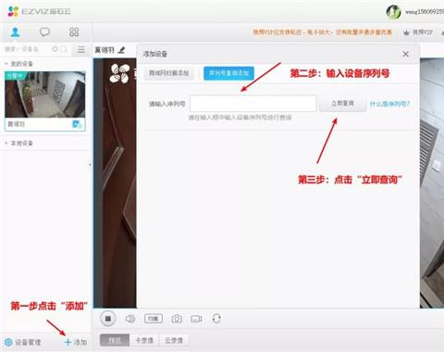This screenshot has width=444, height=352.
Task: Click the blue share icon on device card
Action: point(77,124)
